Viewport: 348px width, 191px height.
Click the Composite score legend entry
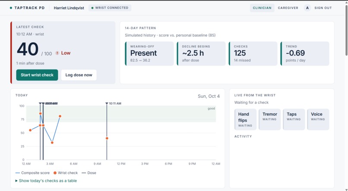point(33,173)
